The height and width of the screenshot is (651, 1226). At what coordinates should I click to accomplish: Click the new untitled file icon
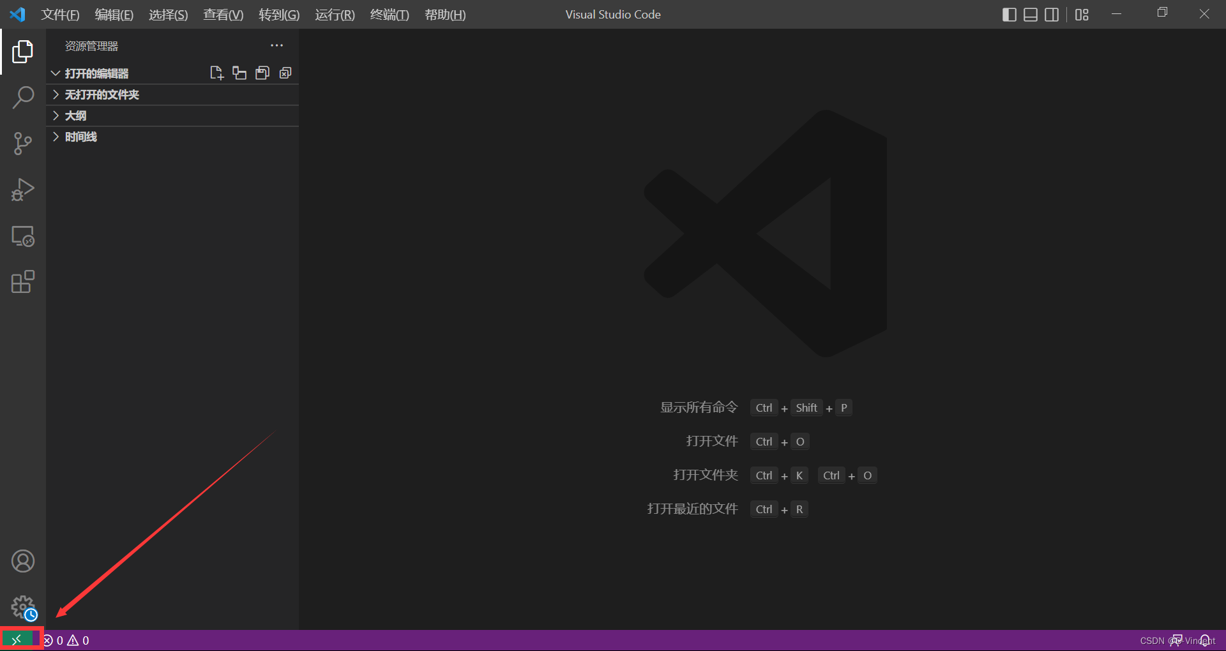point(216,73)
